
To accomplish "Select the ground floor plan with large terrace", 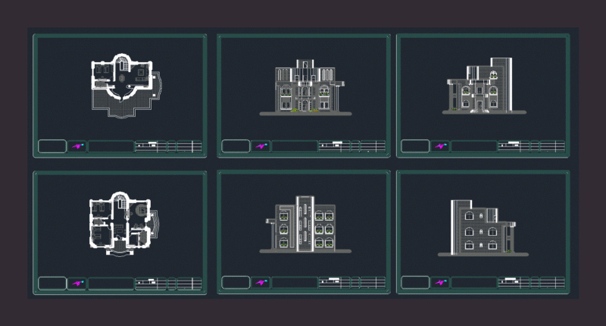I will tap(126, 86).
